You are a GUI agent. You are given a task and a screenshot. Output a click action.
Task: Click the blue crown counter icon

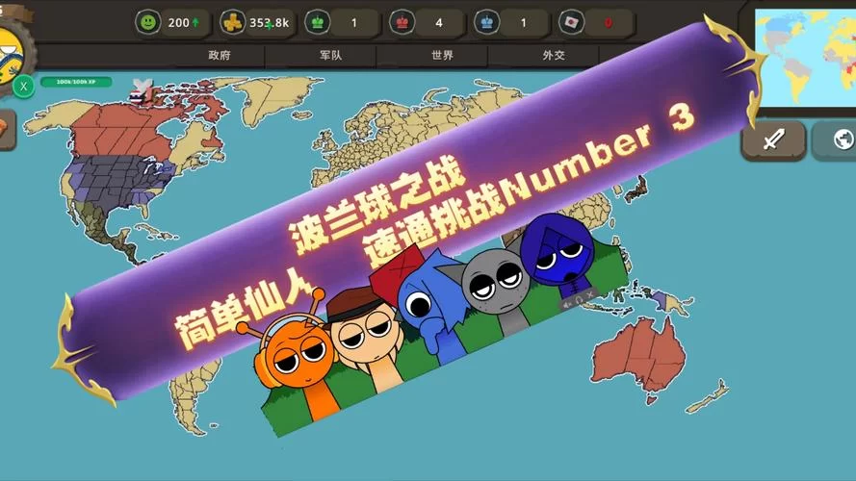486,22
